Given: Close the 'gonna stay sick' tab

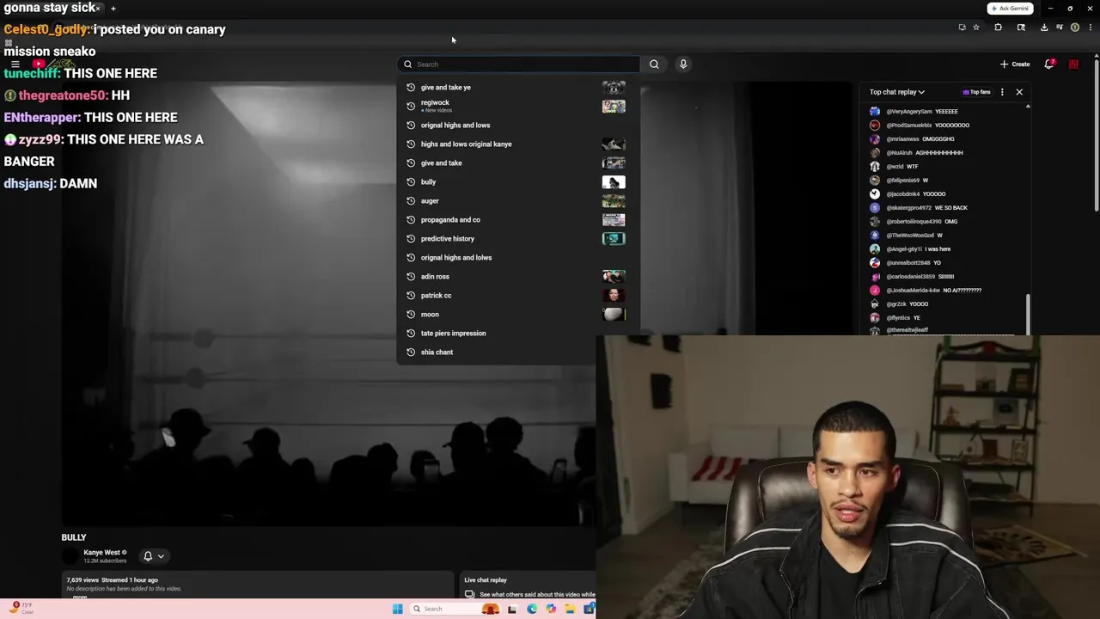Looking at the screenshot, I should pos(98,9).
